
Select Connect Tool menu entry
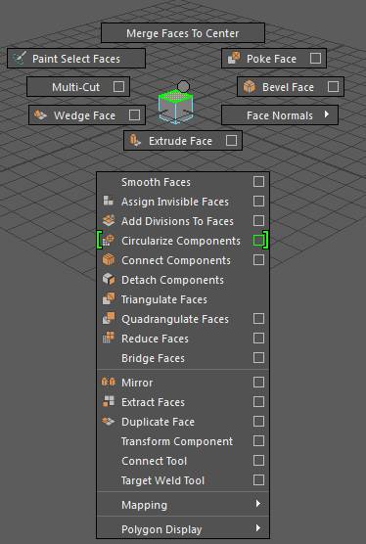183,461
